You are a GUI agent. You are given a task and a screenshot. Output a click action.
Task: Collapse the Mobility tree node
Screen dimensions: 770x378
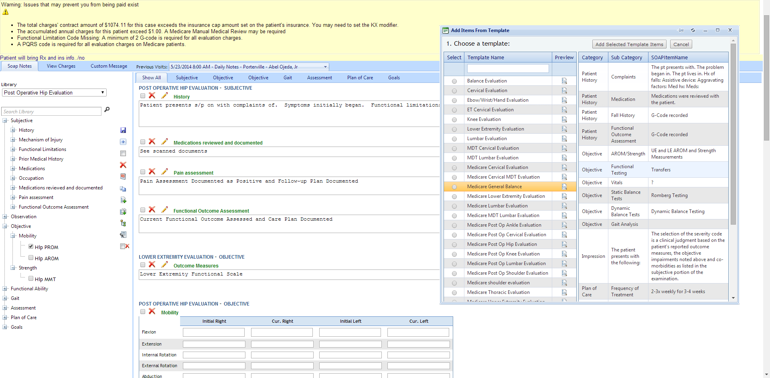tap(13, 236)
